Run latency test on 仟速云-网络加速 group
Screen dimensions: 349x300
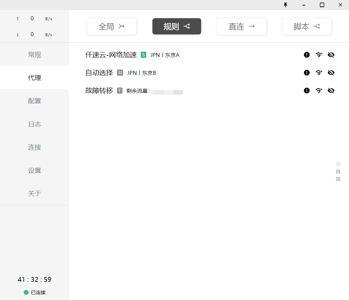click(319, 55)
